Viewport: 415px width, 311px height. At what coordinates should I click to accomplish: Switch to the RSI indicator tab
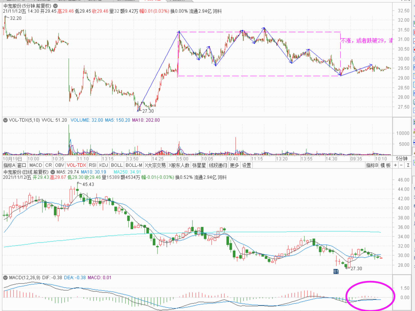coord(92,165)
